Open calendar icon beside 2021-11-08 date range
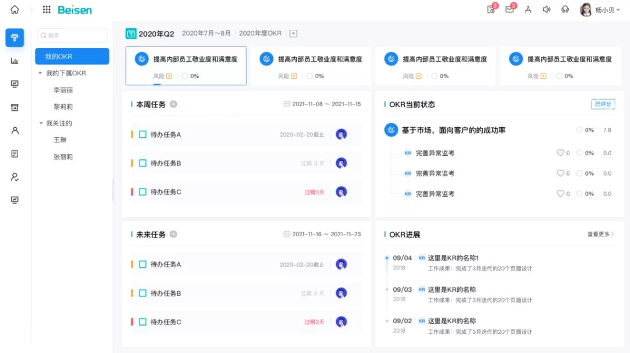The image size is (630, 353). (x=286, y=104)
